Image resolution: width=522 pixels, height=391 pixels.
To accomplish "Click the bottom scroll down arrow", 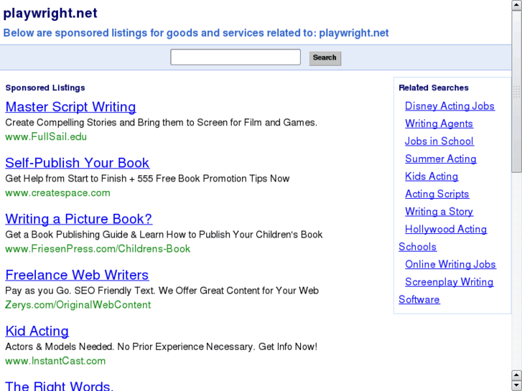I will pyautogui.click(x=516, y=385).
